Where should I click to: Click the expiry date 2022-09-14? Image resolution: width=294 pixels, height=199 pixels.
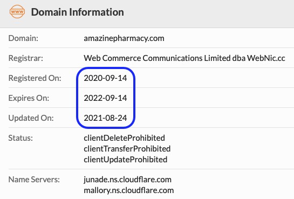[x=105, y=98]
